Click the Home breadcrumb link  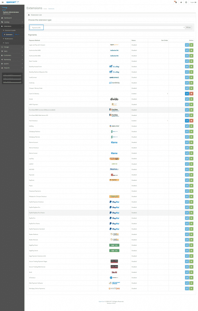[x=45, y=9]
